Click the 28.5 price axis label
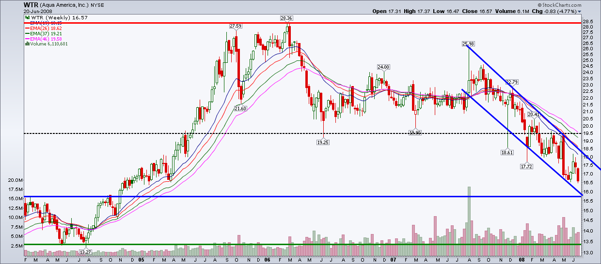This screenshot has height=264, width=601. tap(588, 22)
